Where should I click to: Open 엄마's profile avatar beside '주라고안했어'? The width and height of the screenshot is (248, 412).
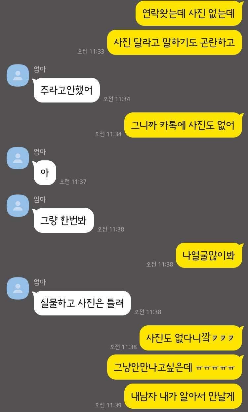18,75
